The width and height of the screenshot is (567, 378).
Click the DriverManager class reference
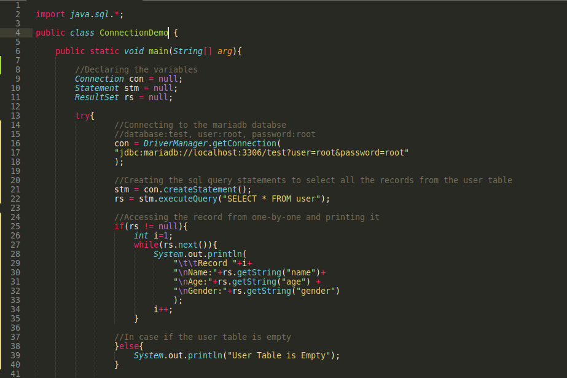(175, 144)
